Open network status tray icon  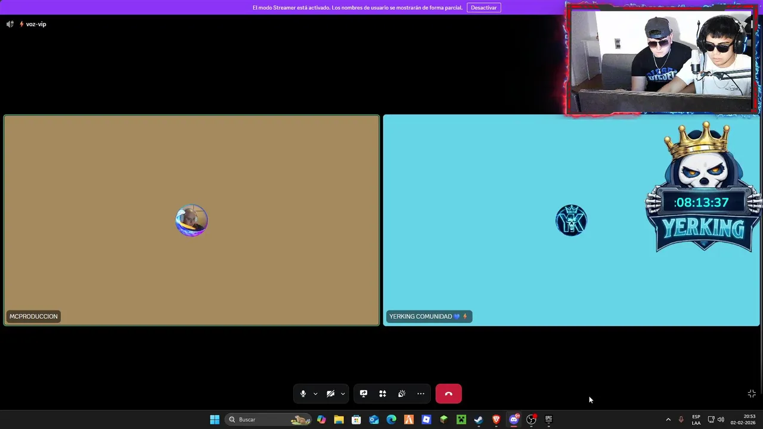pos(711,419)
